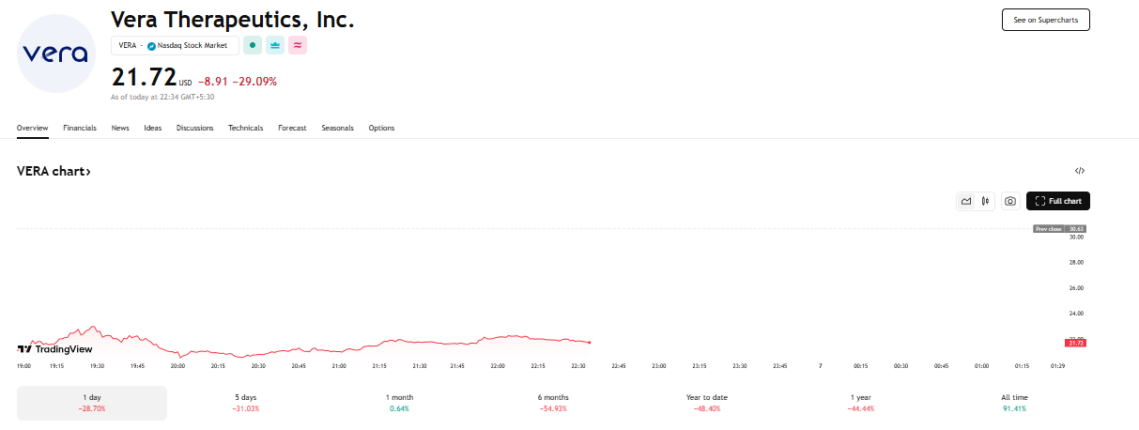Click the 23:00 time axis label
Viewport: 1139px width, 430px height.
[x=659, y=365]
